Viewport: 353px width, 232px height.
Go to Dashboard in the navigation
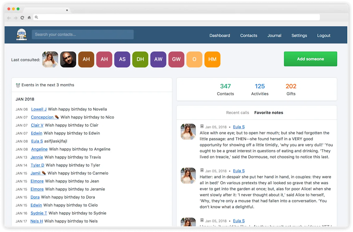tap(220, 36)
